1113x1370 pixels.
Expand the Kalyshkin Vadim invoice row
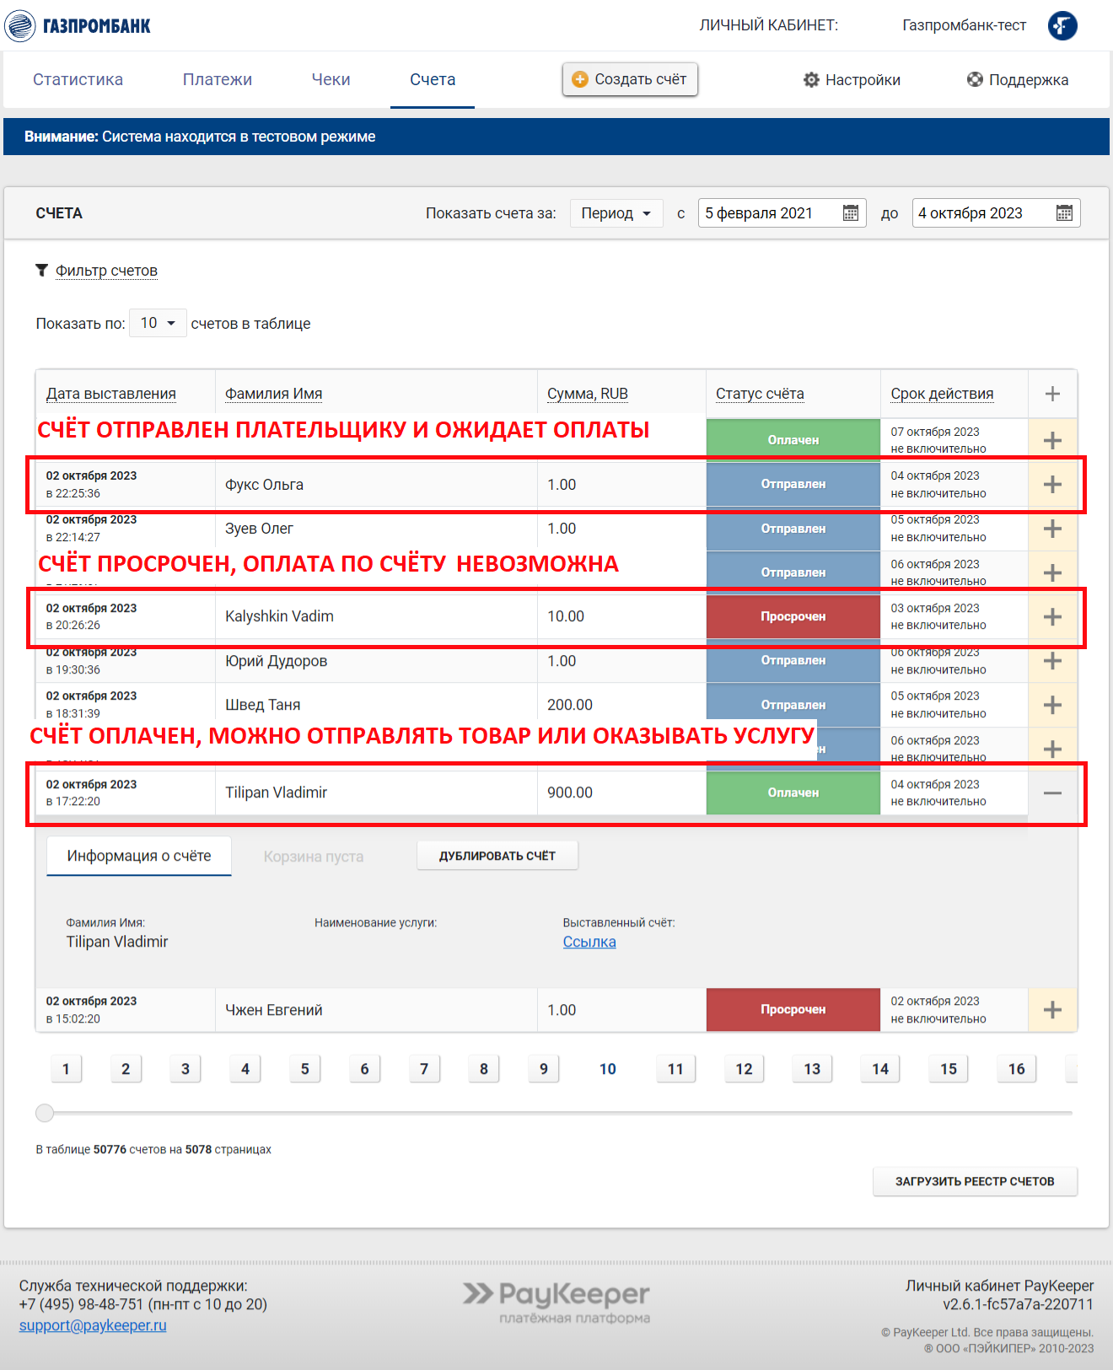(1052, 617)
